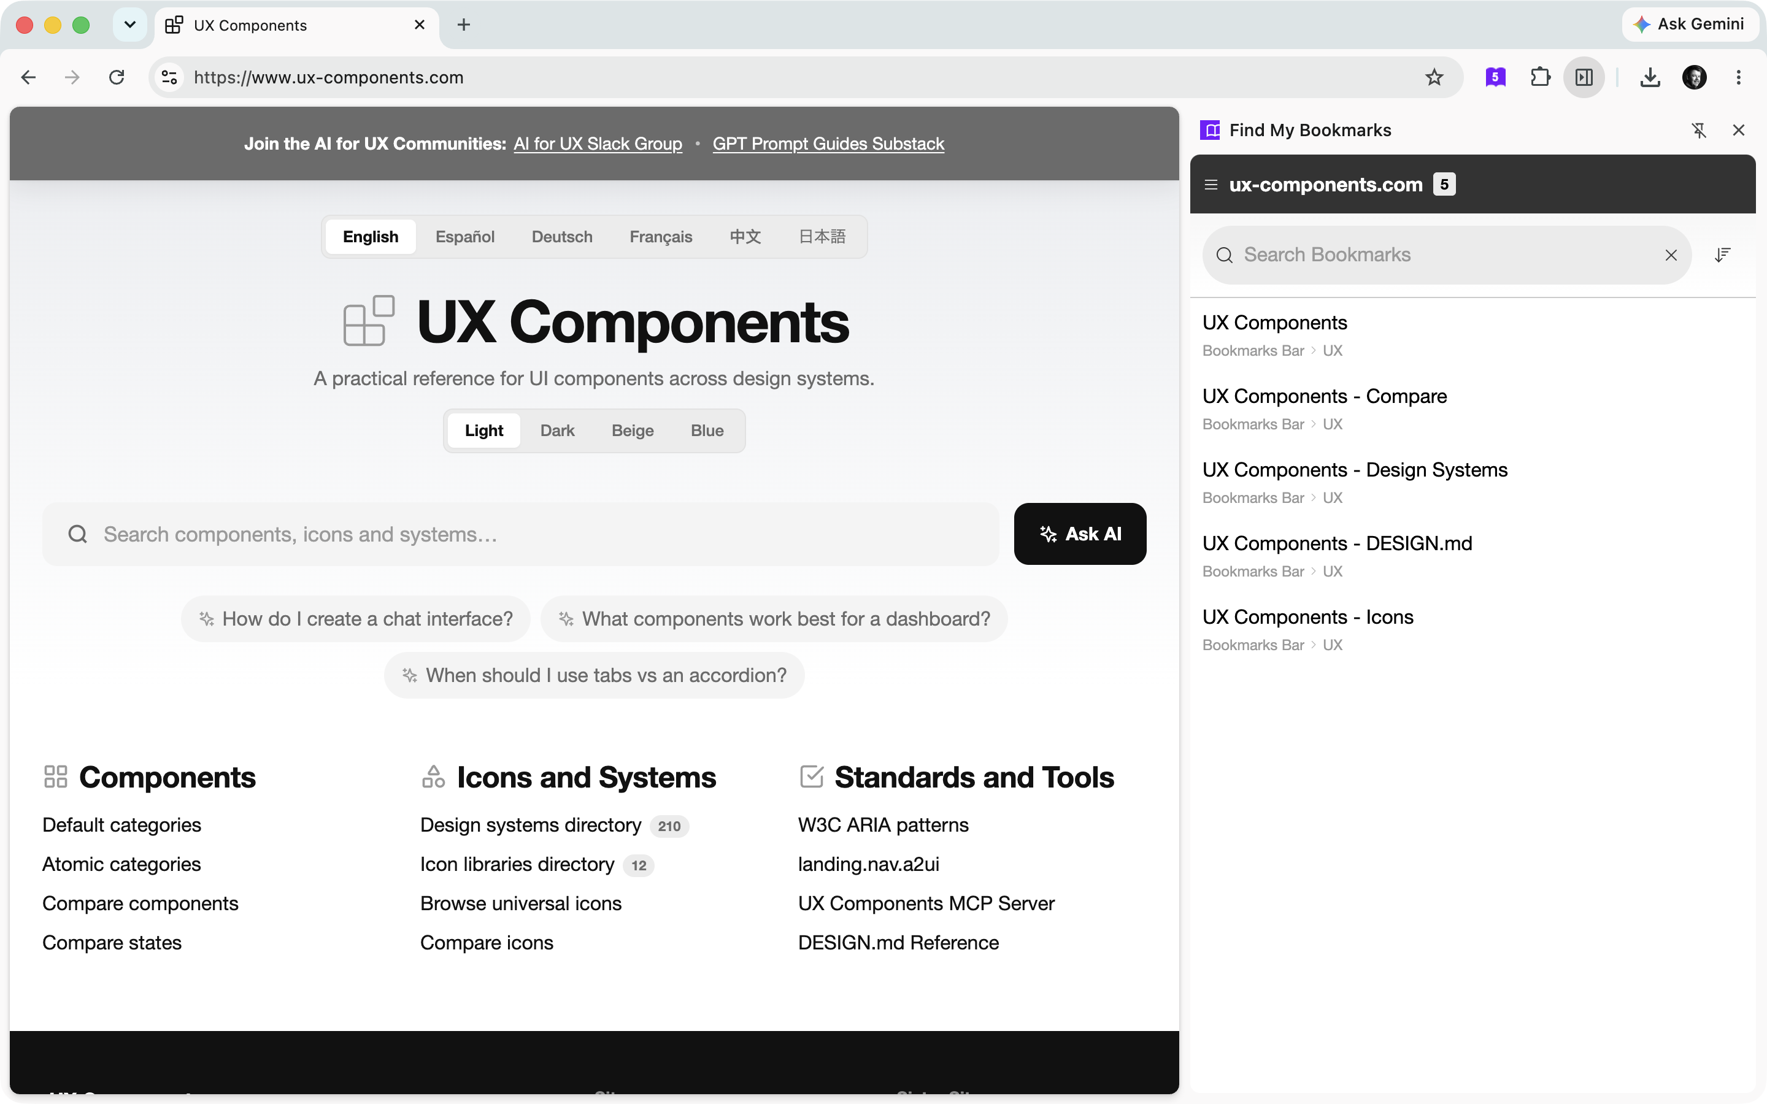Image resolution: width=1767 pixels, height=1104 pixels.
Task: Open the landing.nav.a2ui link
Action: 869,865
